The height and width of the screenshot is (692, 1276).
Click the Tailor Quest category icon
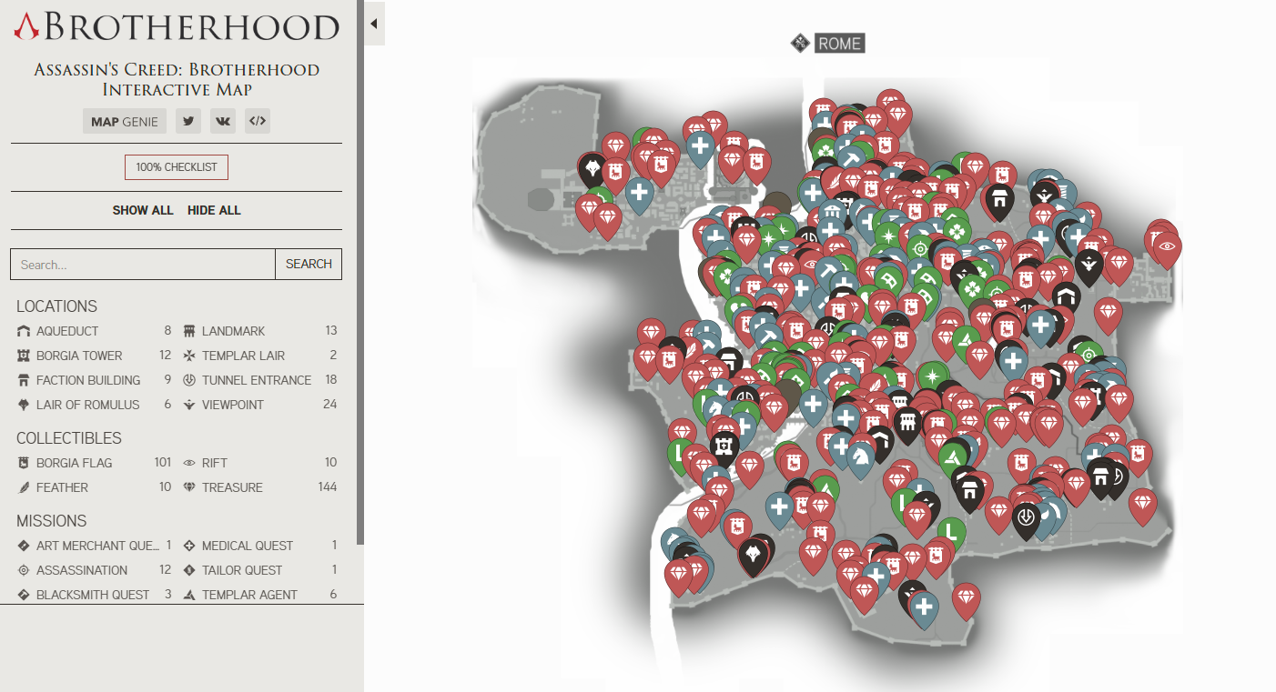(189, 570)
